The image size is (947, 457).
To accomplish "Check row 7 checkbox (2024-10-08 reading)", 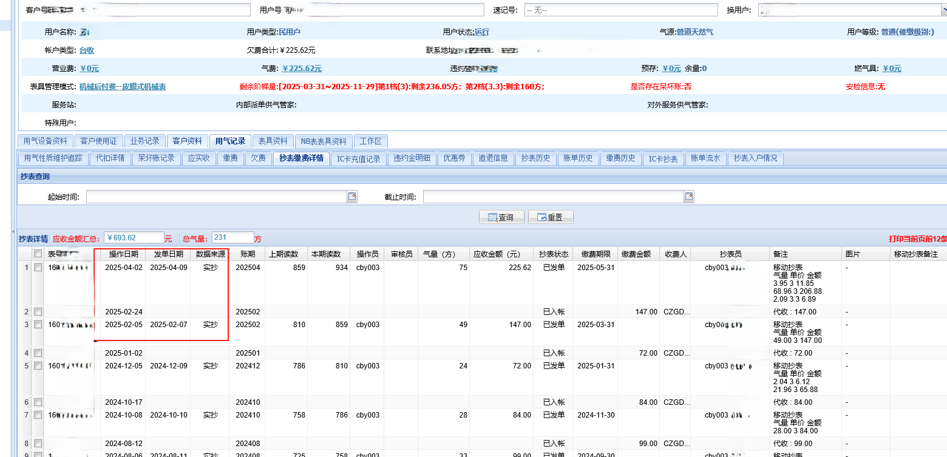I will click(38, 415).
